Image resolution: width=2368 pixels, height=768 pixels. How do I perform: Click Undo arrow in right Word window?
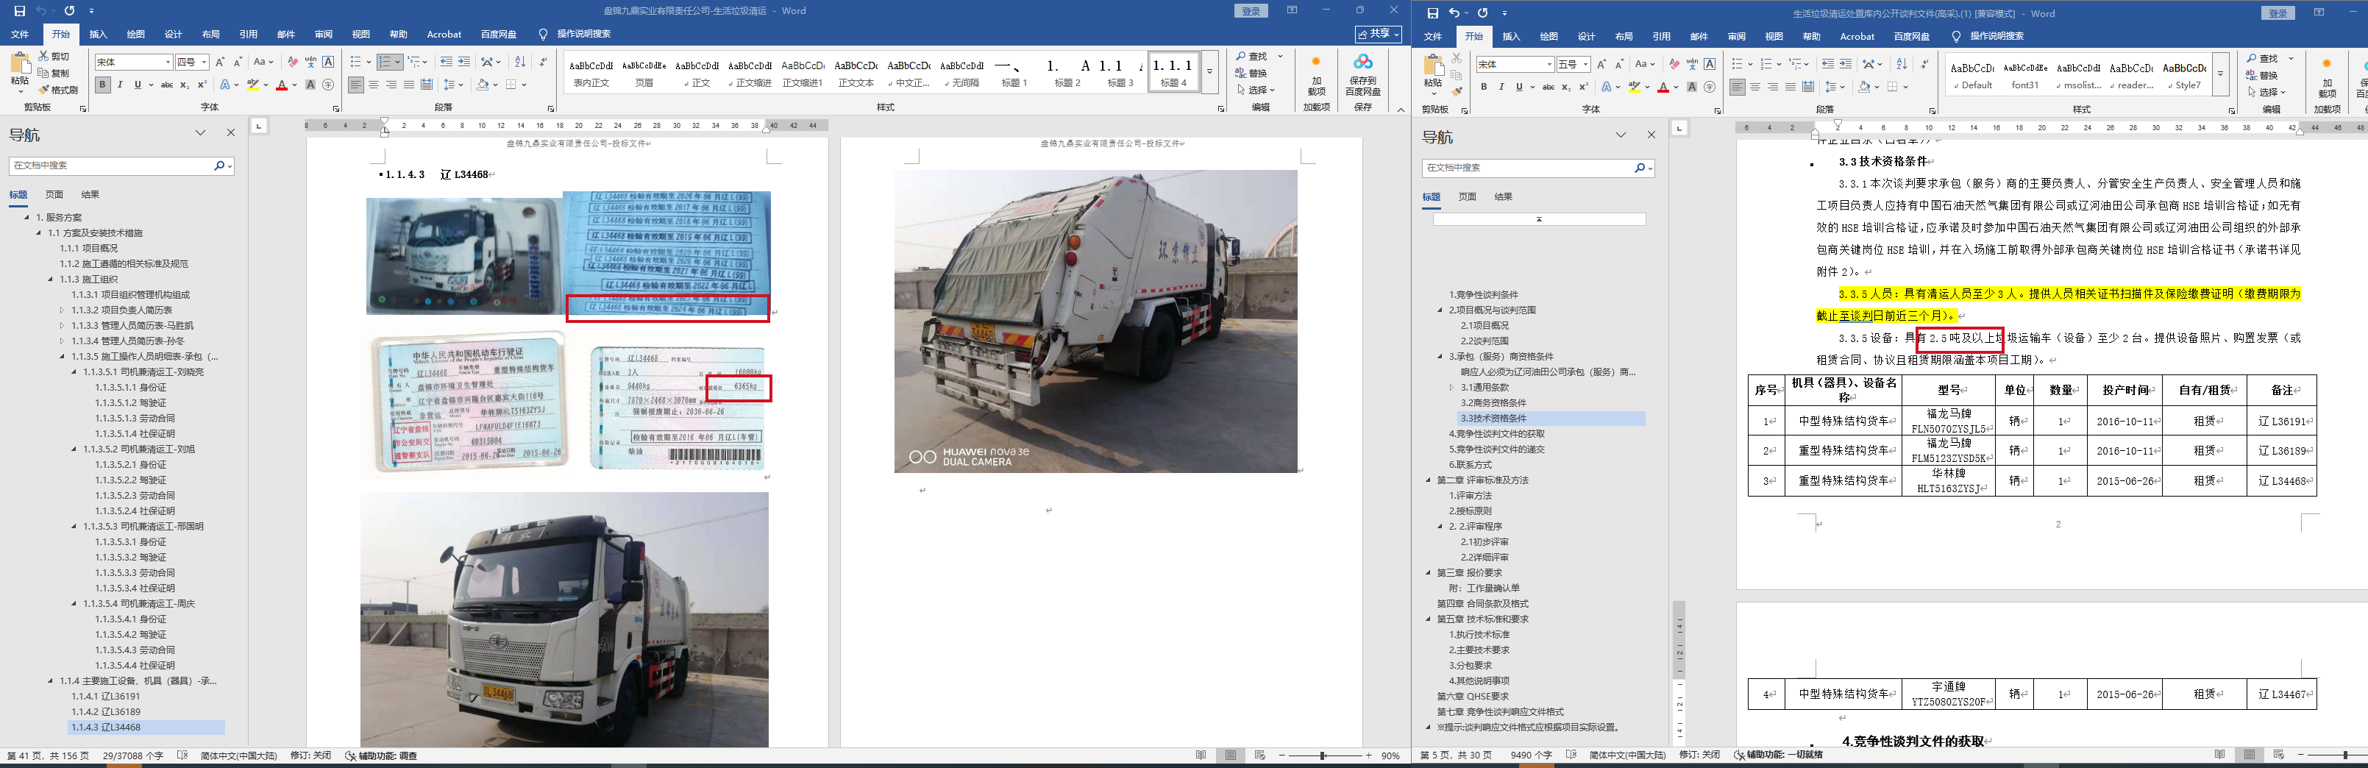click(x=1454, y=13)
